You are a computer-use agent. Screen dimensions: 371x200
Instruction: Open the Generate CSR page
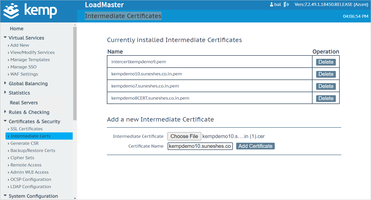click(x=24, y=143)
